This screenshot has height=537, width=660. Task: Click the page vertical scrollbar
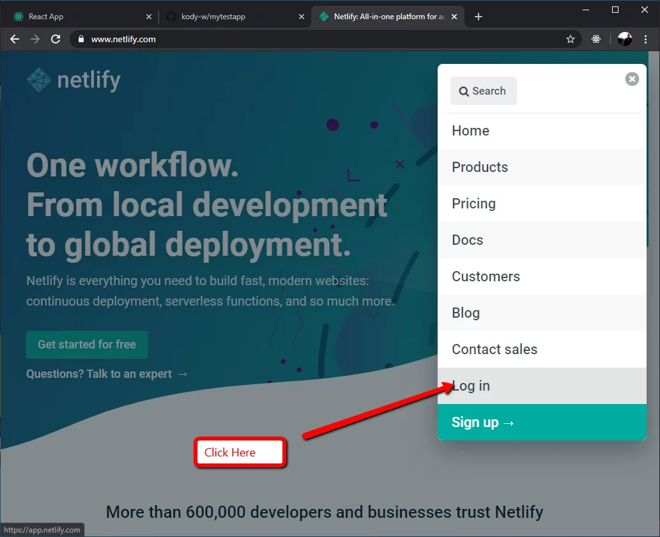654,293
